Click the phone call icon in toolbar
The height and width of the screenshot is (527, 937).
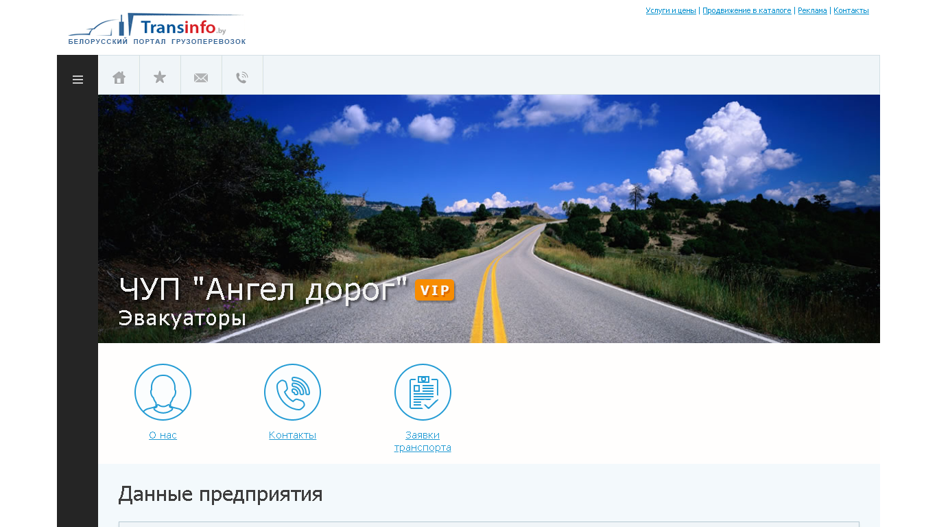242,78
